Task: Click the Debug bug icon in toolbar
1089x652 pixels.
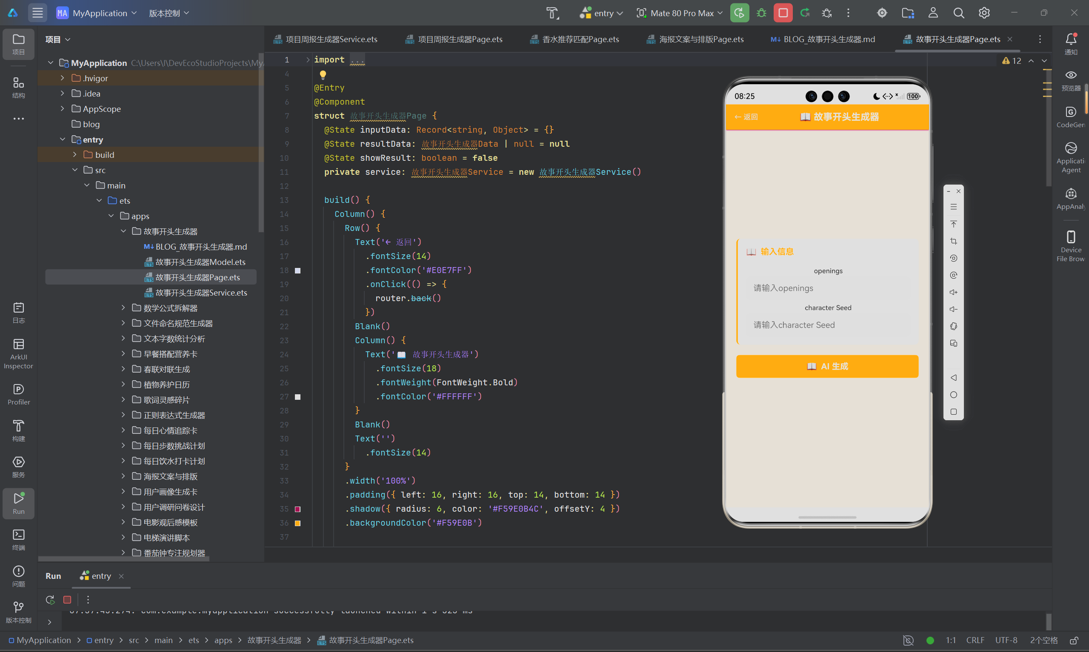Action: click(x=761, y=13)
